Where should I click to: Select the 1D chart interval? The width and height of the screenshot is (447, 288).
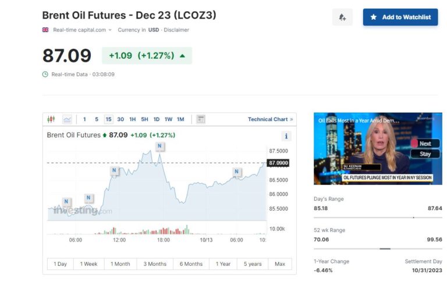[x=157, y=119]
